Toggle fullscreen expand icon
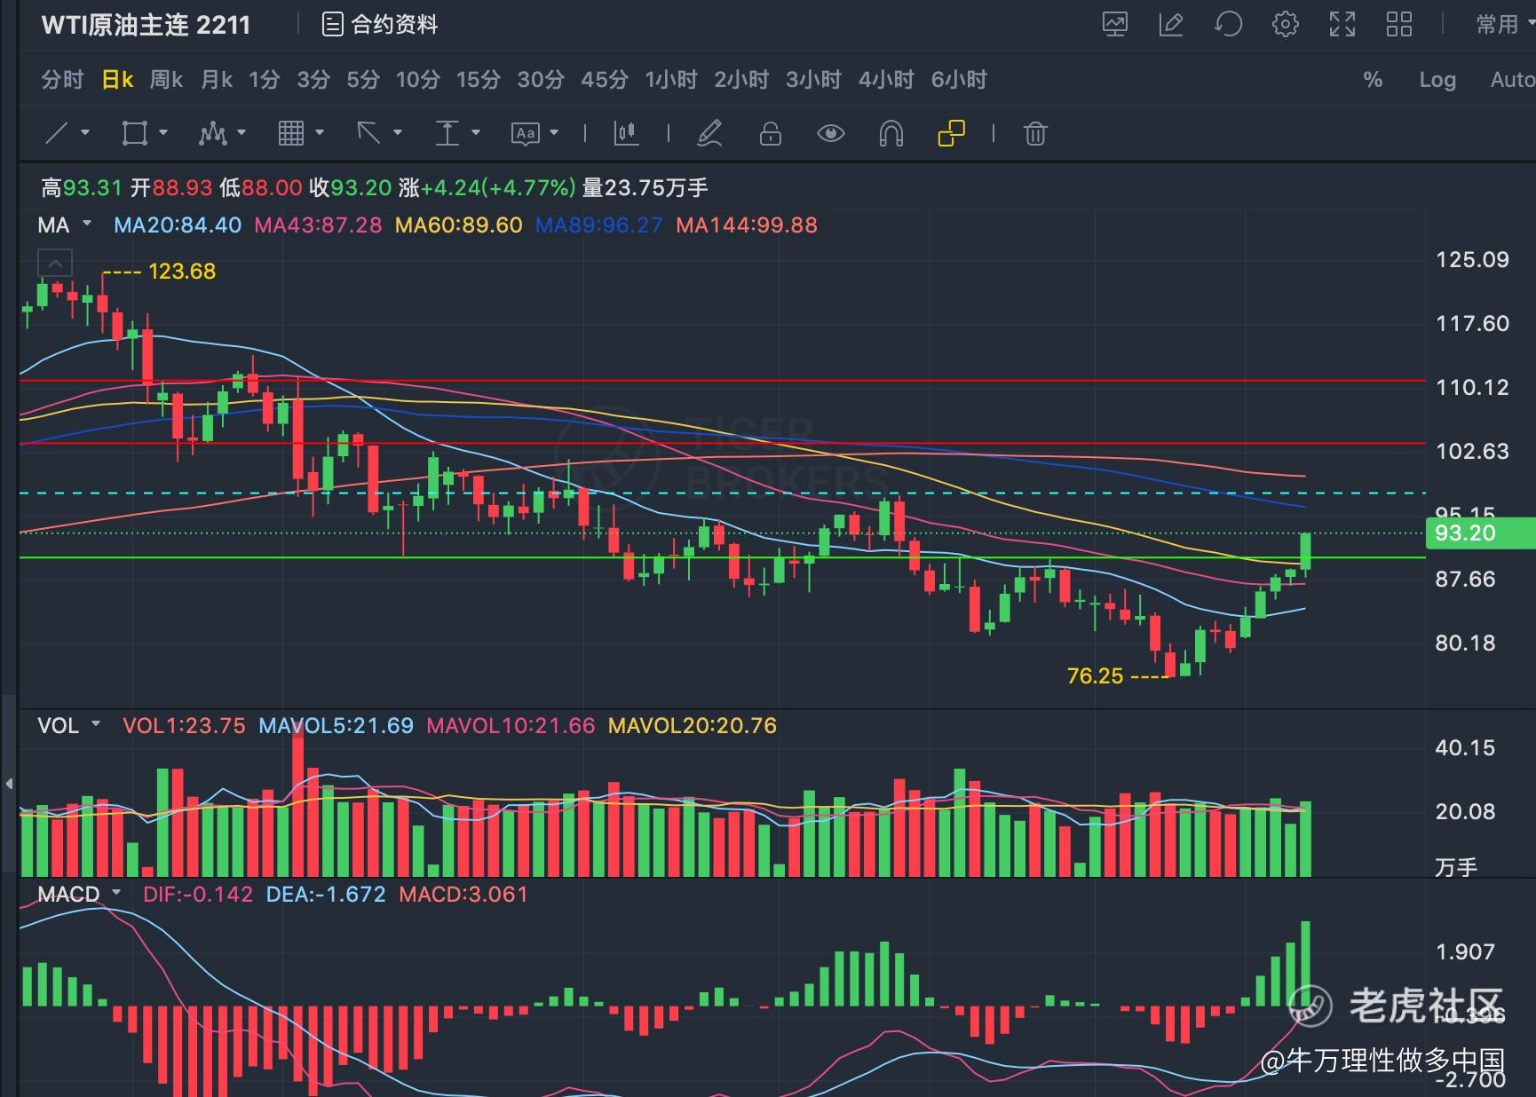Image resolution: width=1536 pixels, height=1097 pixels. 1342,24
